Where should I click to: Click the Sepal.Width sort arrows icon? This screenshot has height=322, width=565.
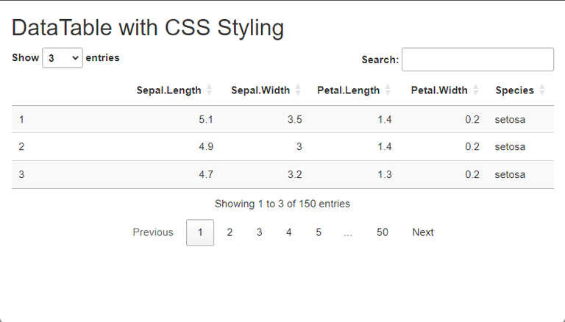(298, 90)
